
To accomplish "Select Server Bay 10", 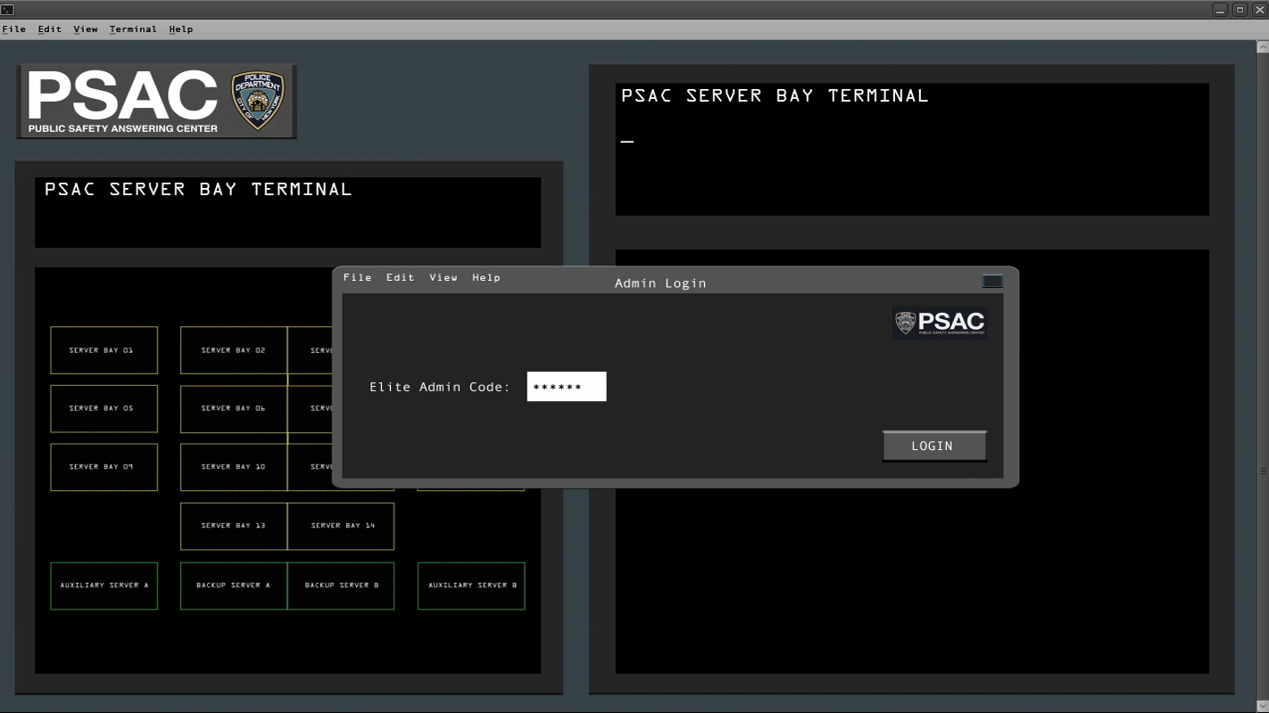I will pos(233,466).
